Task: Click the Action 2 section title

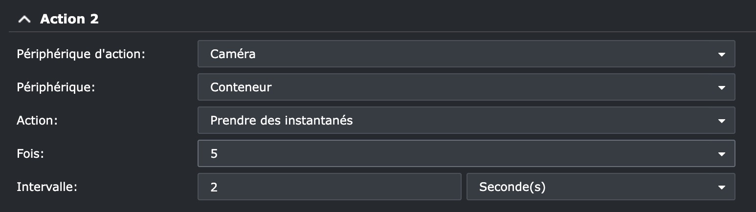Action: (x=69, y=19)
